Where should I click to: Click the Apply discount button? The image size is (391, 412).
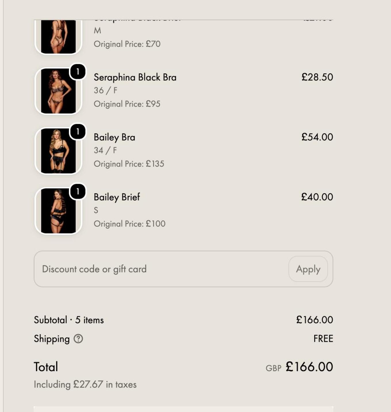click(308, 269)
